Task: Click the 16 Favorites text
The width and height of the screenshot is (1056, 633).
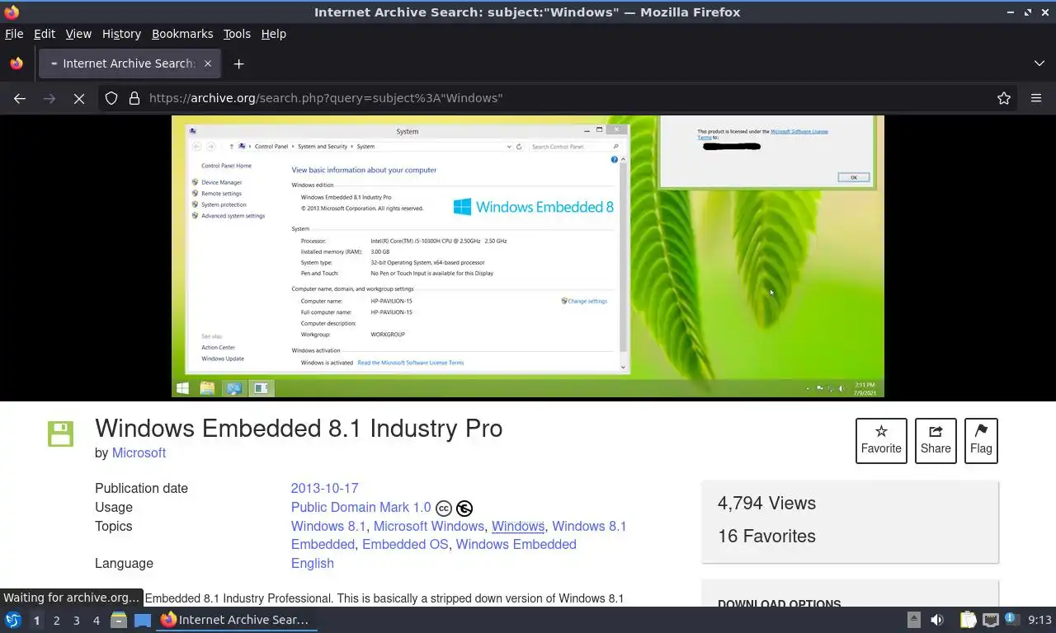Action: pos(766,536)
